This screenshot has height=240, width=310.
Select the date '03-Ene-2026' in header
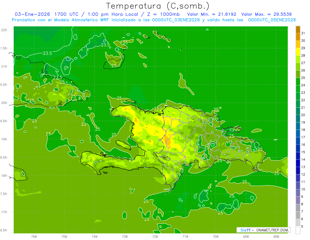point(32,14)
